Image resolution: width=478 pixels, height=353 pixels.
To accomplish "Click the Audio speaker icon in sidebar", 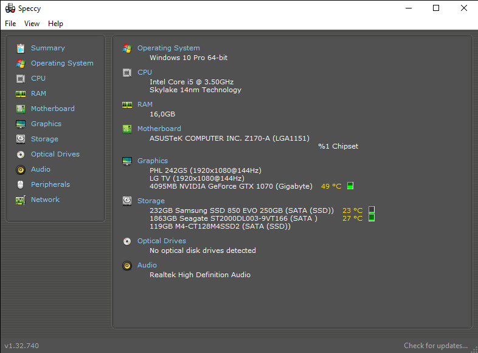I will [21, 169].
